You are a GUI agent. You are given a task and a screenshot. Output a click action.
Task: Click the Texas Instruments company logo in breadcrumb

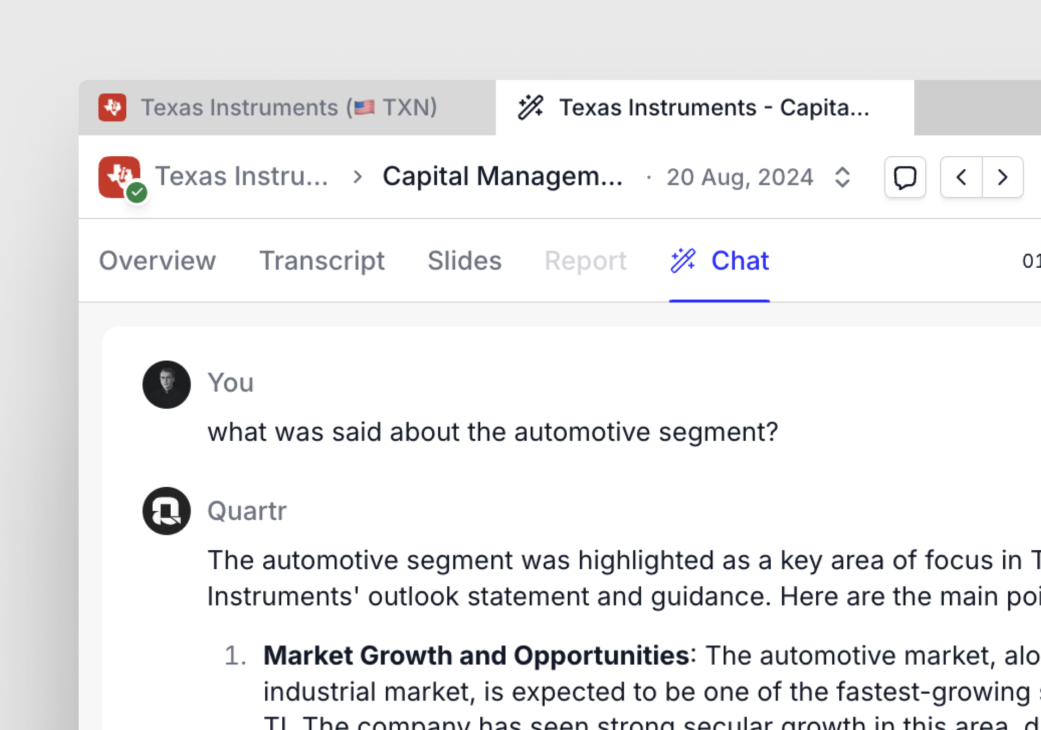tap(119, 177)
